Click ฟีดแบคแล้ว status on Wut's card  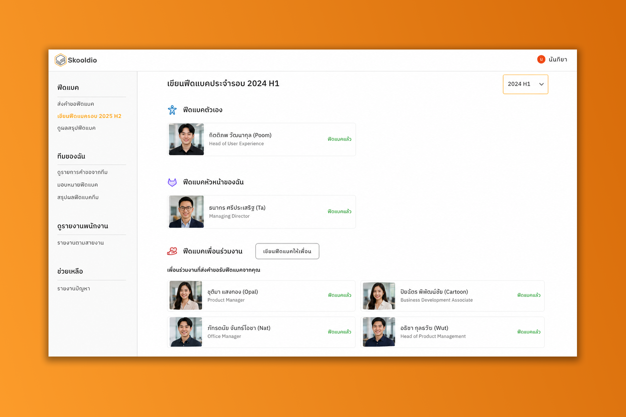click(x=529, y=332)
